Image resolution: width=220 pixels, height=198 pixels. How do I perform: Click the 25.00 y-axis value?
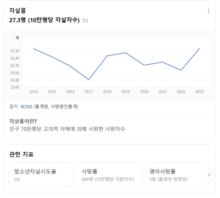(15, 73)
